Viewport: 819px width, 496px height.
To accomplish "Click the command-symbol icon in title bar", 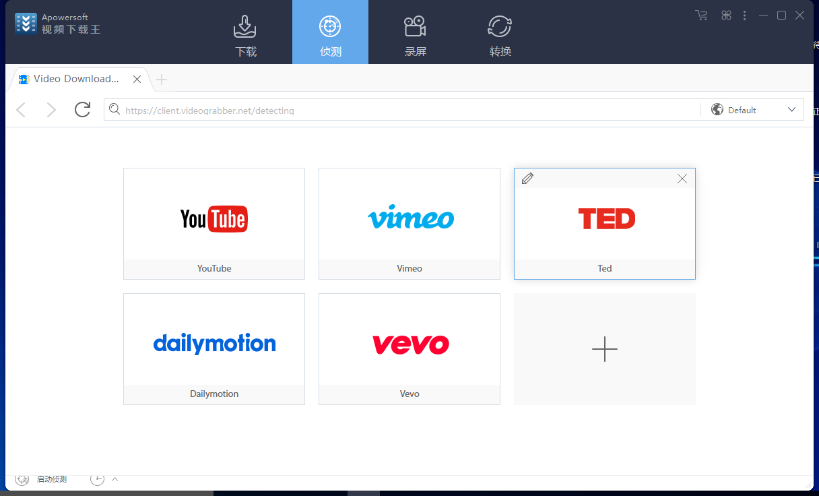I will [x=726, y=15].
